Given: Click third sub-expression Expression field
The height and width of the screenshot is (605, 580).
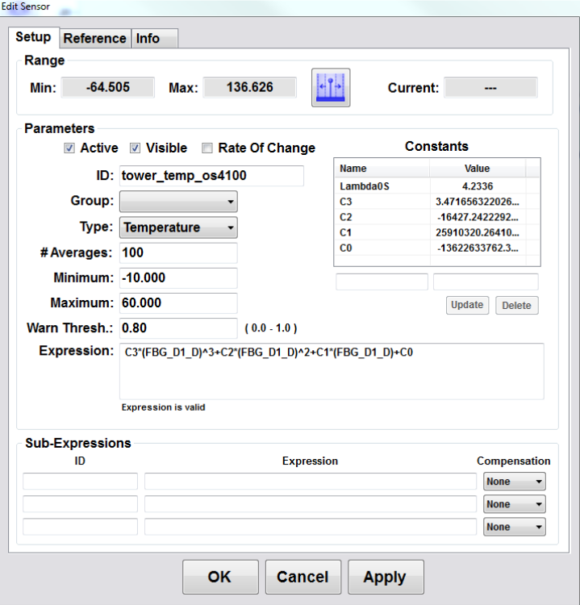Looking at the screenshot, I should (x=311, y=527).
